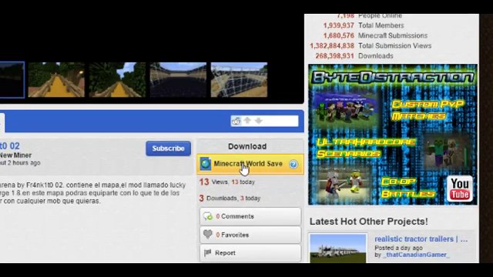Click the 'Posted a day ago' text
The width and height of the screenshot is (493, 277).
coord(398,248)
